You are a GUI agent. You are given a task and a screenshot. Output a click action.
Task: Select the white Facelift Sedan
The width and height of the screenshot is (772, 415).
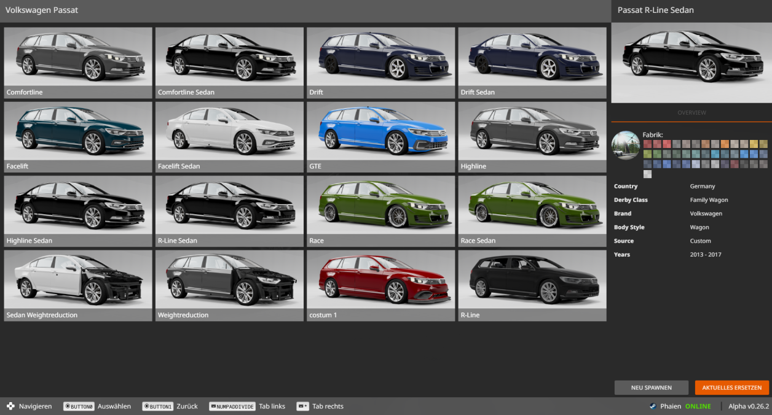(229, 137)
